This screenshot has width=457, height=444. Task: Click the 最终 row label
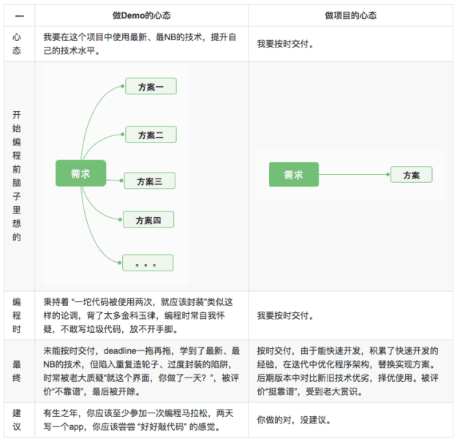pyautogui.click(x=18, y=370)
